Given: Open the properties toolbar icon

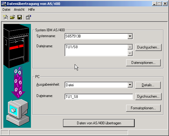Looking at the screenshot, I should coord(28,17).
